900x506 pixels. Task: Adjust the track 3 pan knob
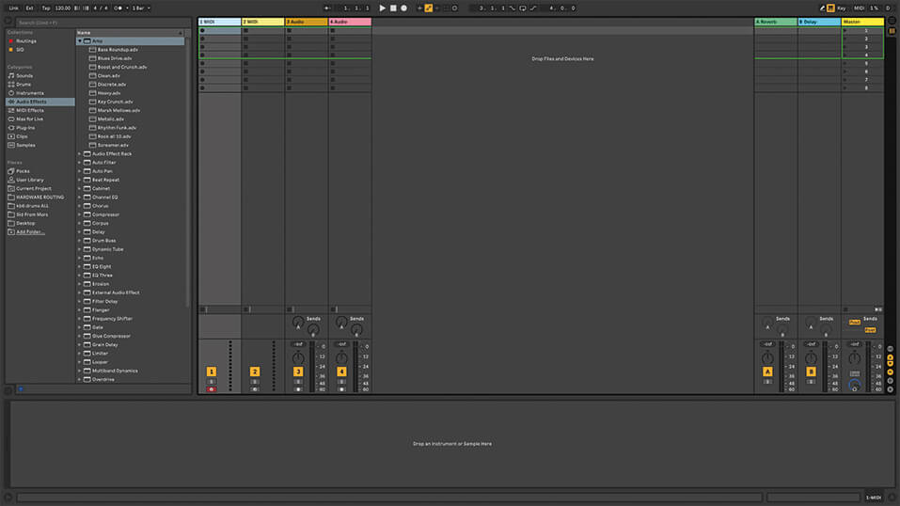(x=298, y=358)
